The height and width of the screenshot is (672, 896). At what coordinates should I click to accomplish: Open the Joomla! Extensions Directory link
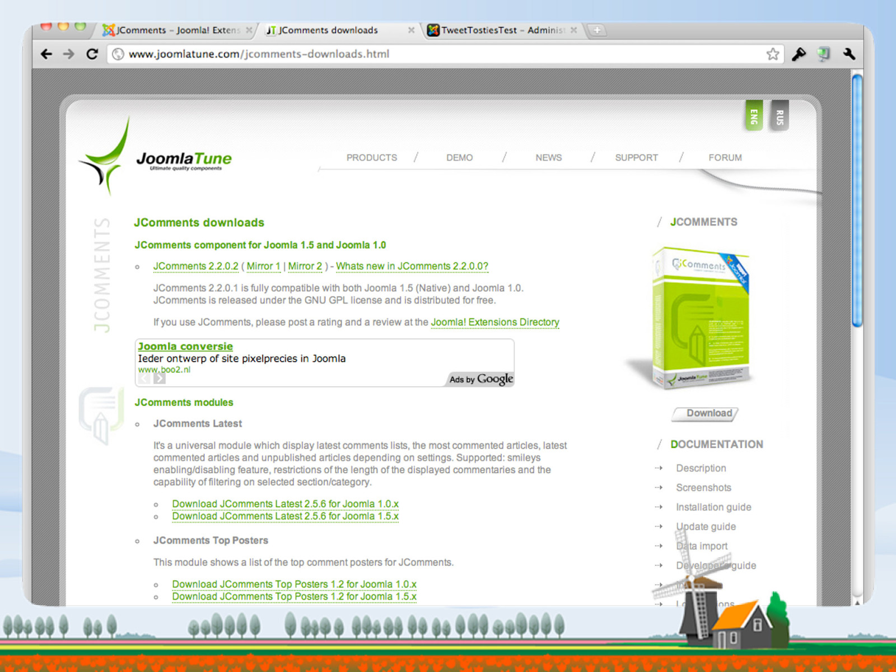point(495,323)
